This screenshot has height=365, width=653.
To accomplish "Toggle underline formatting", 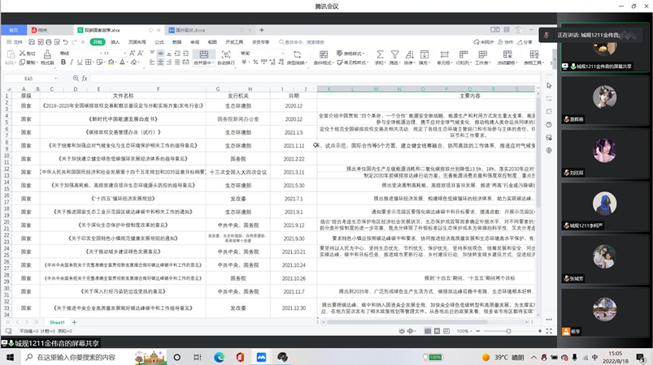I will coord(81,62).
